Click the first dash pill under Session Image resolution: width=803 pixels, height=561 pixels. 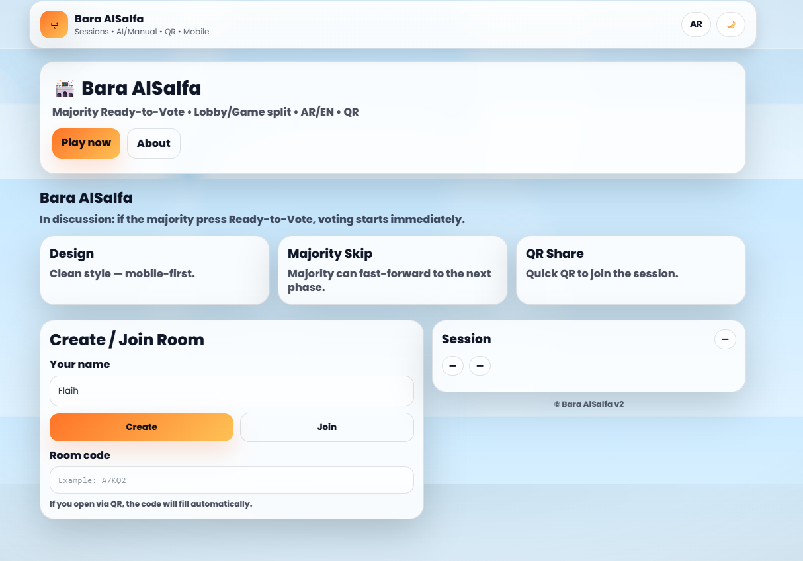click(x=452, y=366)
